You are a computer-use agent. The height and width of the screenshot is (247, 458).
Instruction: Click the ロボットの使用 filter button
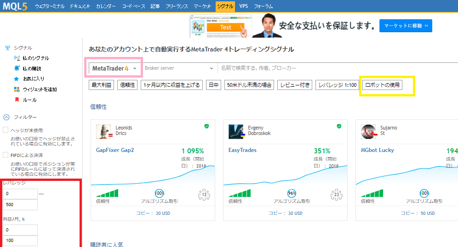click(382, 85)
